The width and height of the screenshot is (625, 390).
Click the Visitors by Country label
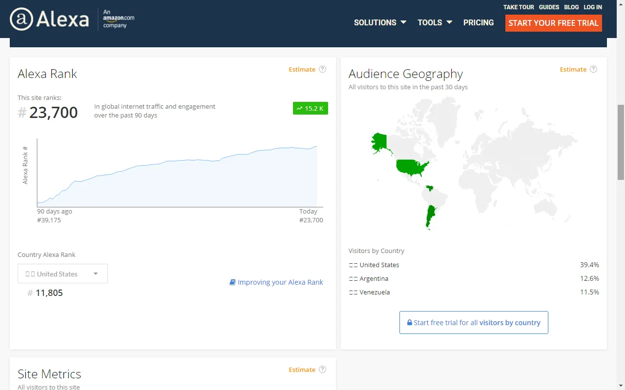376,251
